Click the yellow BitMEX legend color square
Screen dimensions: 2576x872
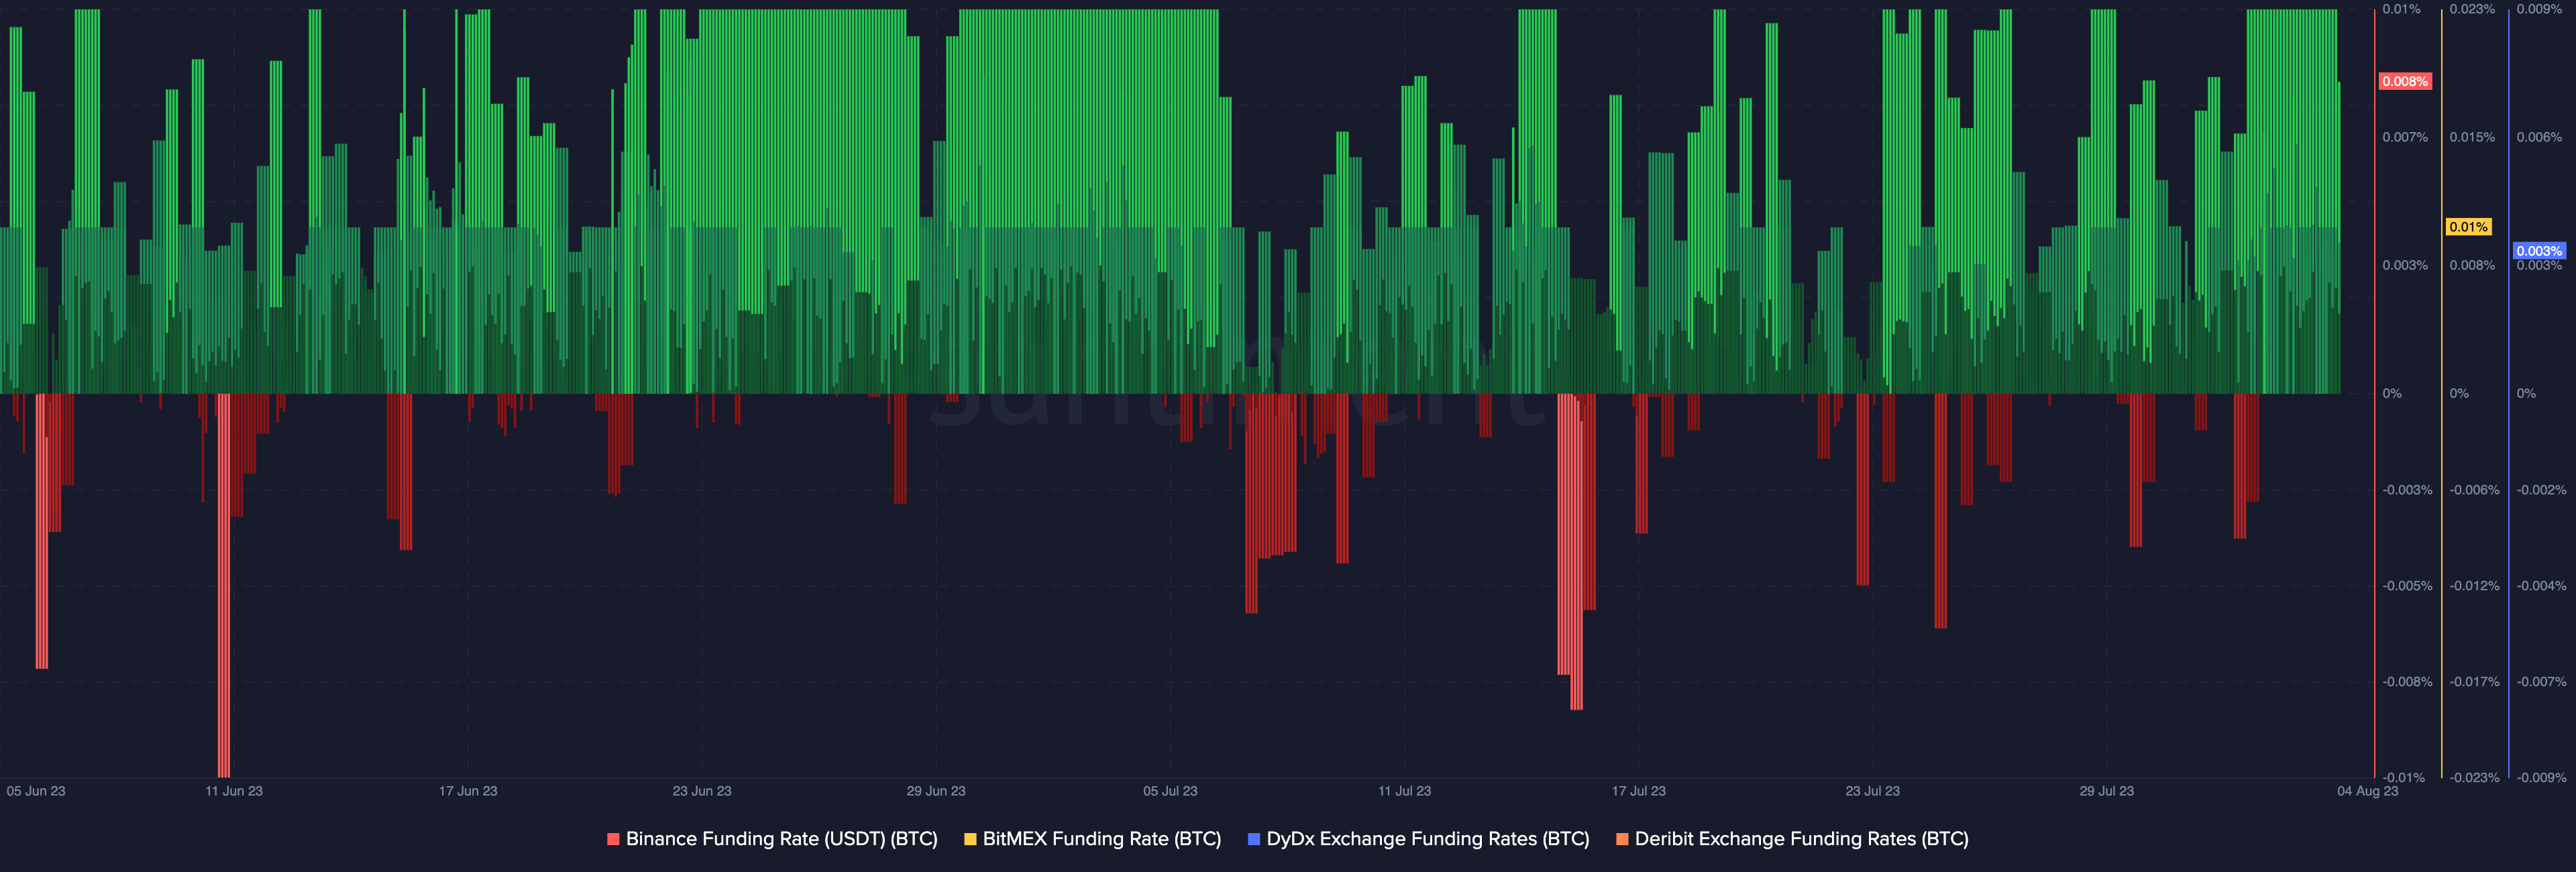(970, 839)
